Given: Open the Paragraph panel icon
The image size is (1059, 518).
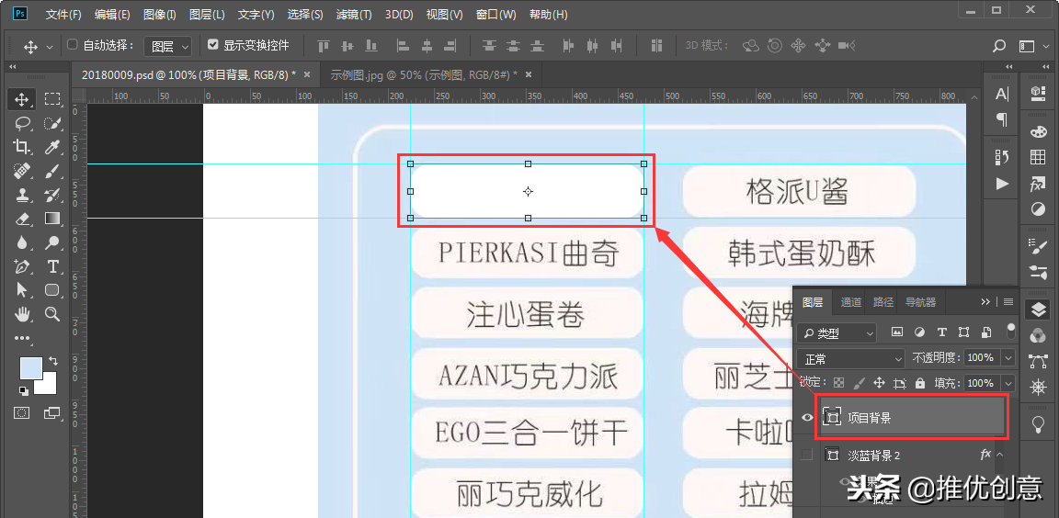Looking at the screenshot, I should 1002,119.
